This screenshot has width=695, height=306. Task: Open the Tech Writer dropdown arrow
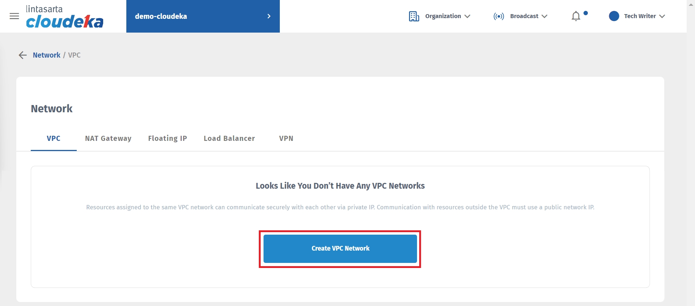pyautogui.click(x=662, y=16)
